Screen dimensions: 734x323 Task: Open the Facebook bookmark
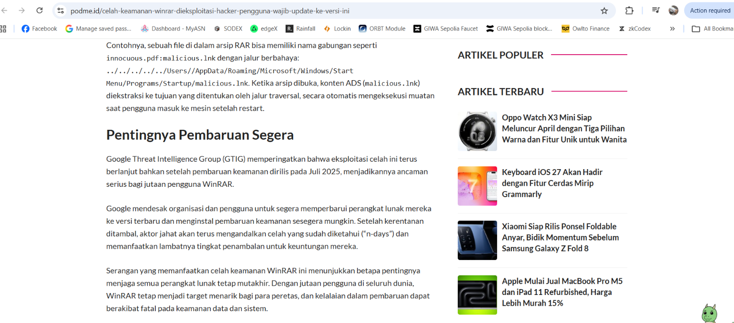(x=39, y=29)
